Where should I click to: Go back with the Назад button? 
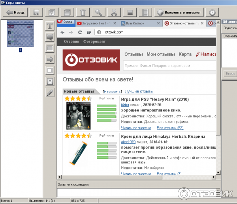[x=15, y=12]
